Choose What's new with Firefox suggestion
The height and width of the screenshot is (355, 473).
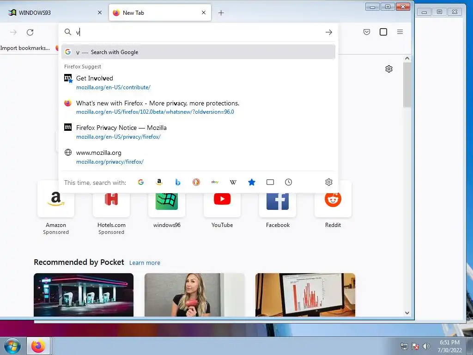pos(198,107)
